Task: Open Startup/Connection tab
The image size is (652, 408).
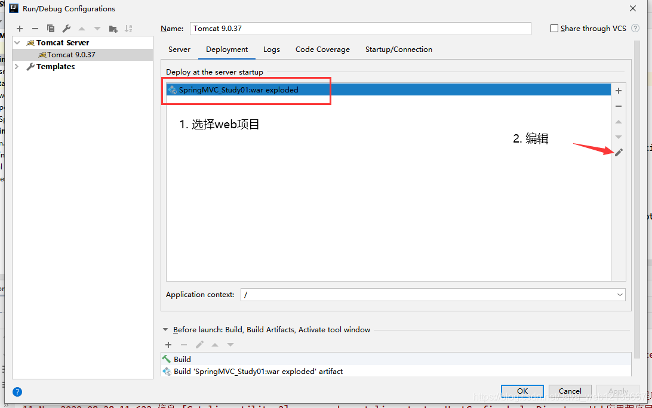Action: 399,50
